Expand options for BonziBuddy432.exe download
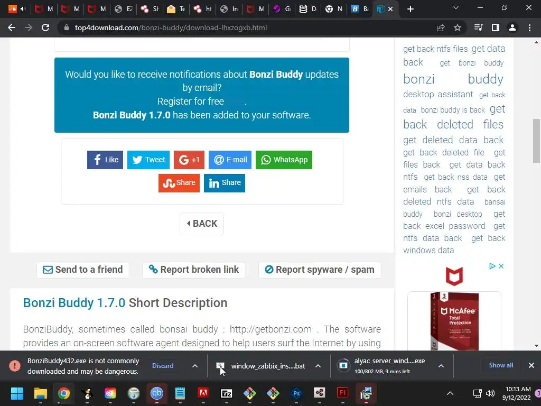The width and height of the screenshot is (541, 406). [x=195, y=366]
